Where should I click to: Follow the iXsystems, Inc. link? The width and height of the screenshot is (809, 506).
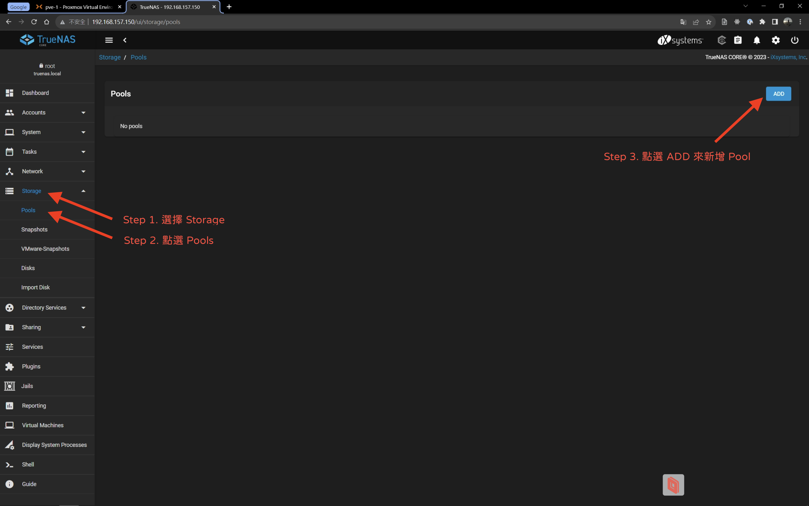[788, 57]
